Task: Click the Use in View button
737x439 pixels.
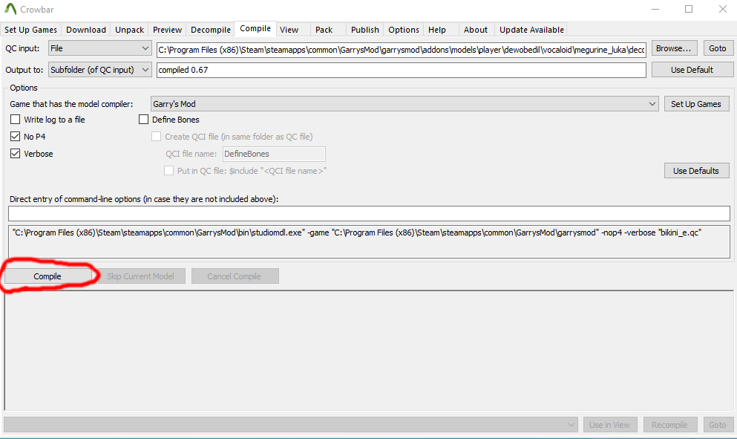Action: point(609,425)
